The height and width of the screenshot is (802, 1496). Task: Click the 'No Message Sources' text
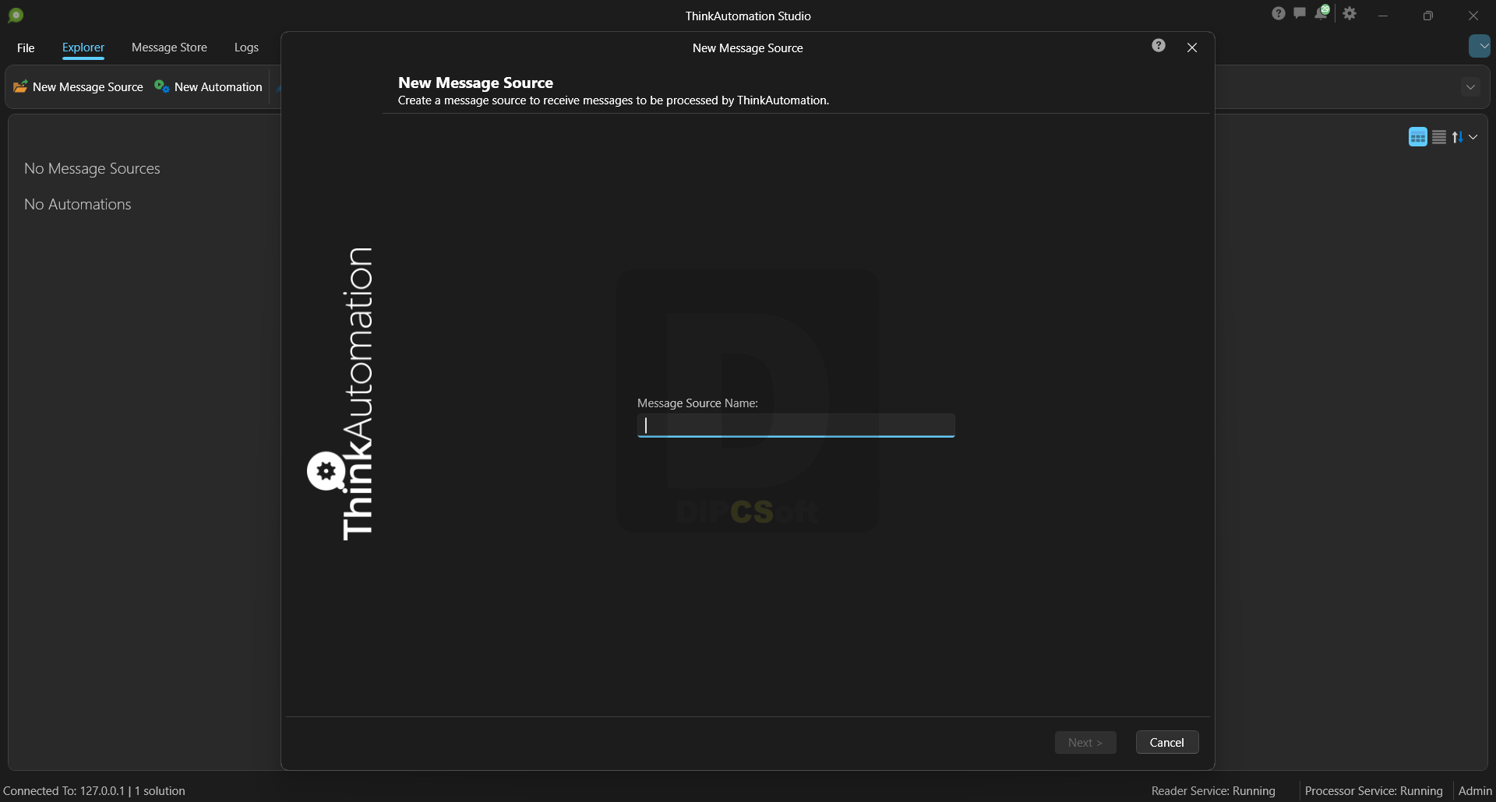92,168
